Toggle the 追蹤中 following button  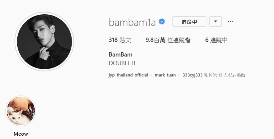pos(189,22)
